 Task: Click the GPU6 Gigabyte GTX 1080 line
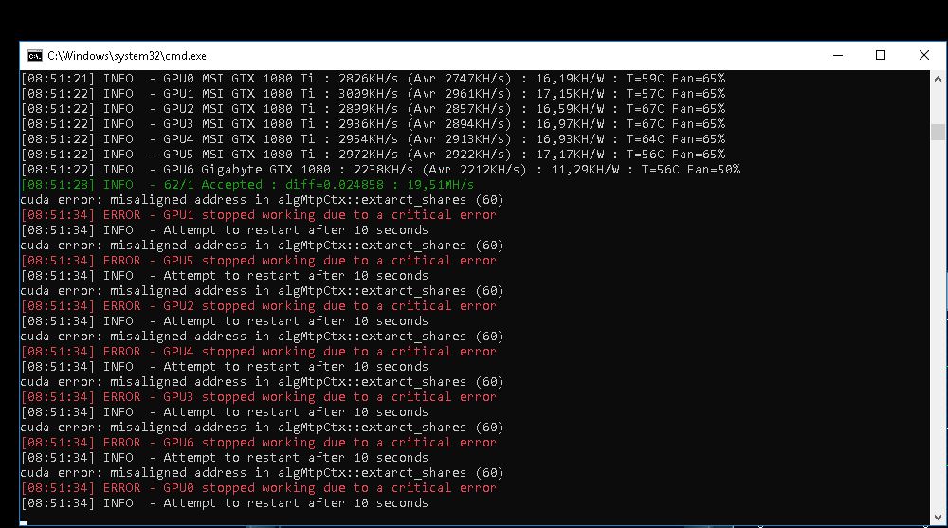[x=381, y=170]
